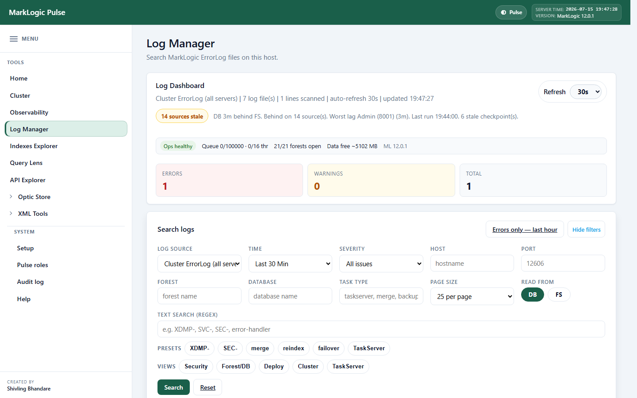
Task: Apply the failover preset
Action: click(329, 348)
